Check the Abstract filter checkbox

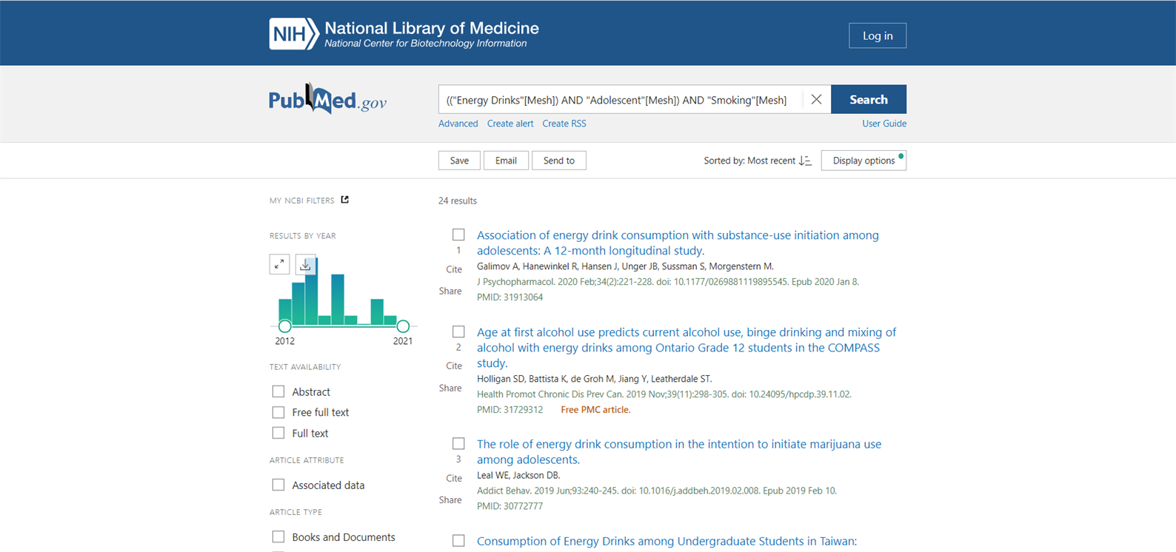coord(278,391)
